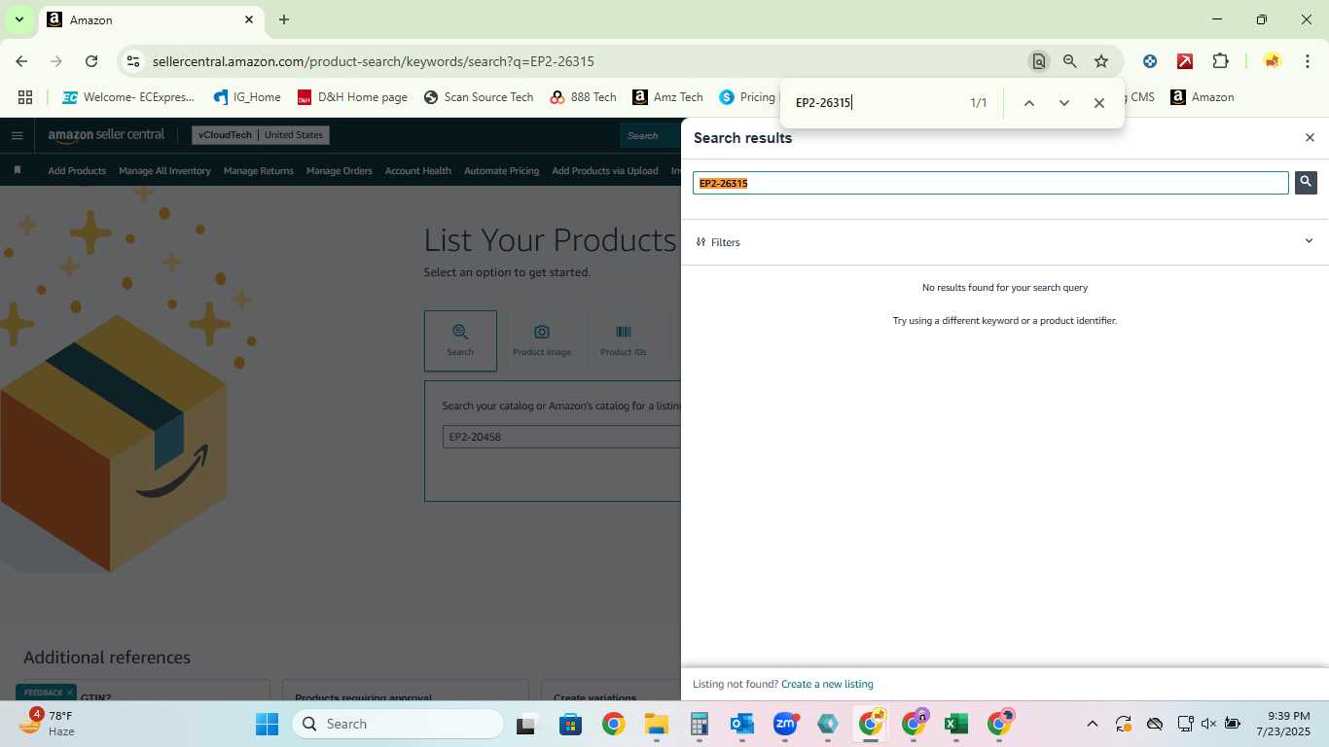Open Microsoft Store from taskbar
This screenshot has width=1329, height=747.
(x=570, y=724)
